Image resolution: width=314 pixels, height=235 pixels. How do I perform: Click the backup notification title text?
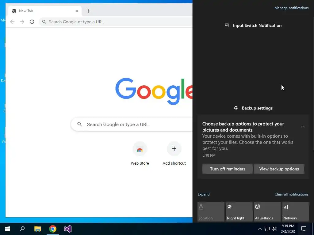(243, 127)
